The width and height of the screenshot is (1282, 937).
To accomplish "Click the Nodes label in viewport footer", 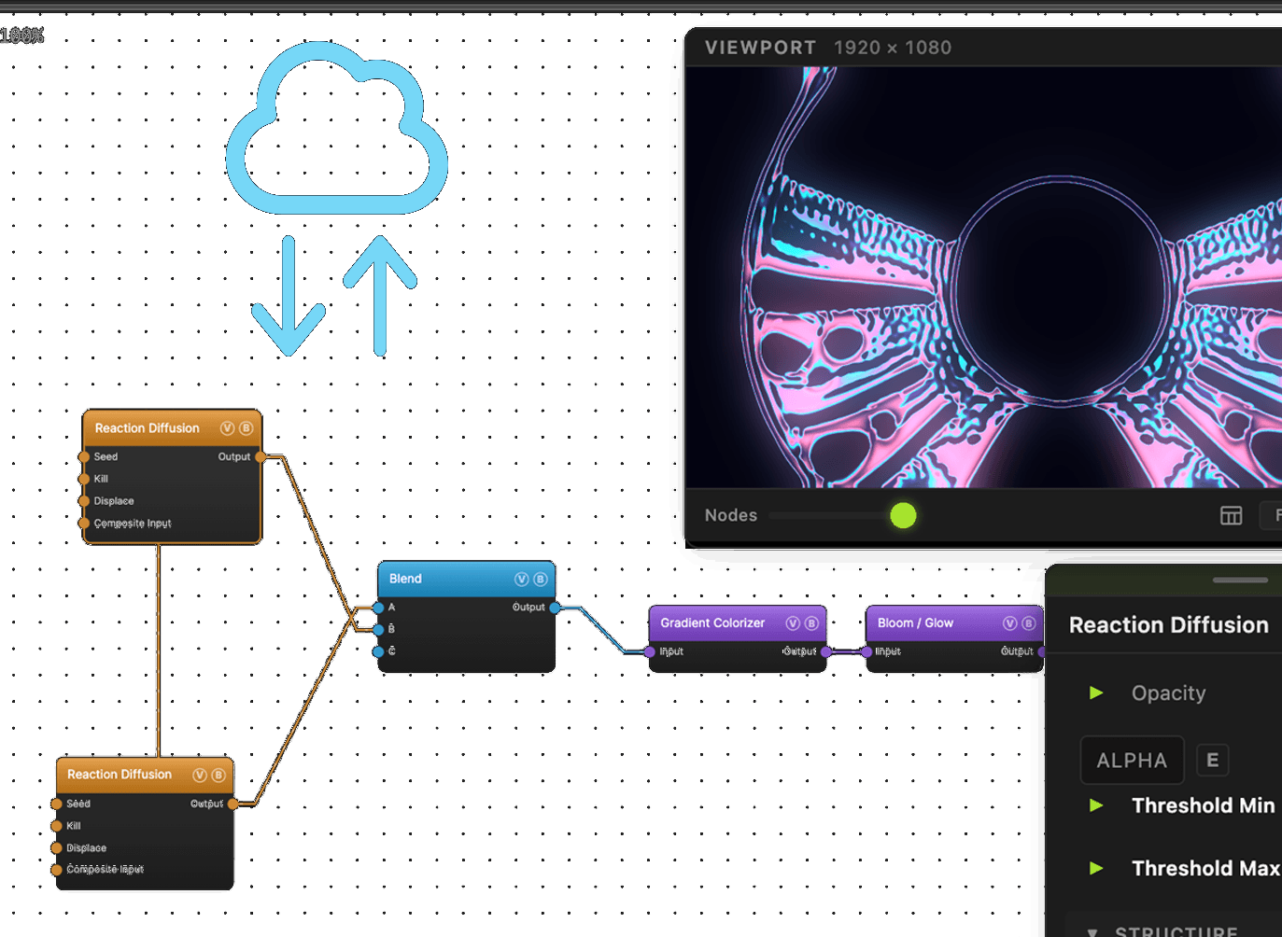I will (731, 515).
